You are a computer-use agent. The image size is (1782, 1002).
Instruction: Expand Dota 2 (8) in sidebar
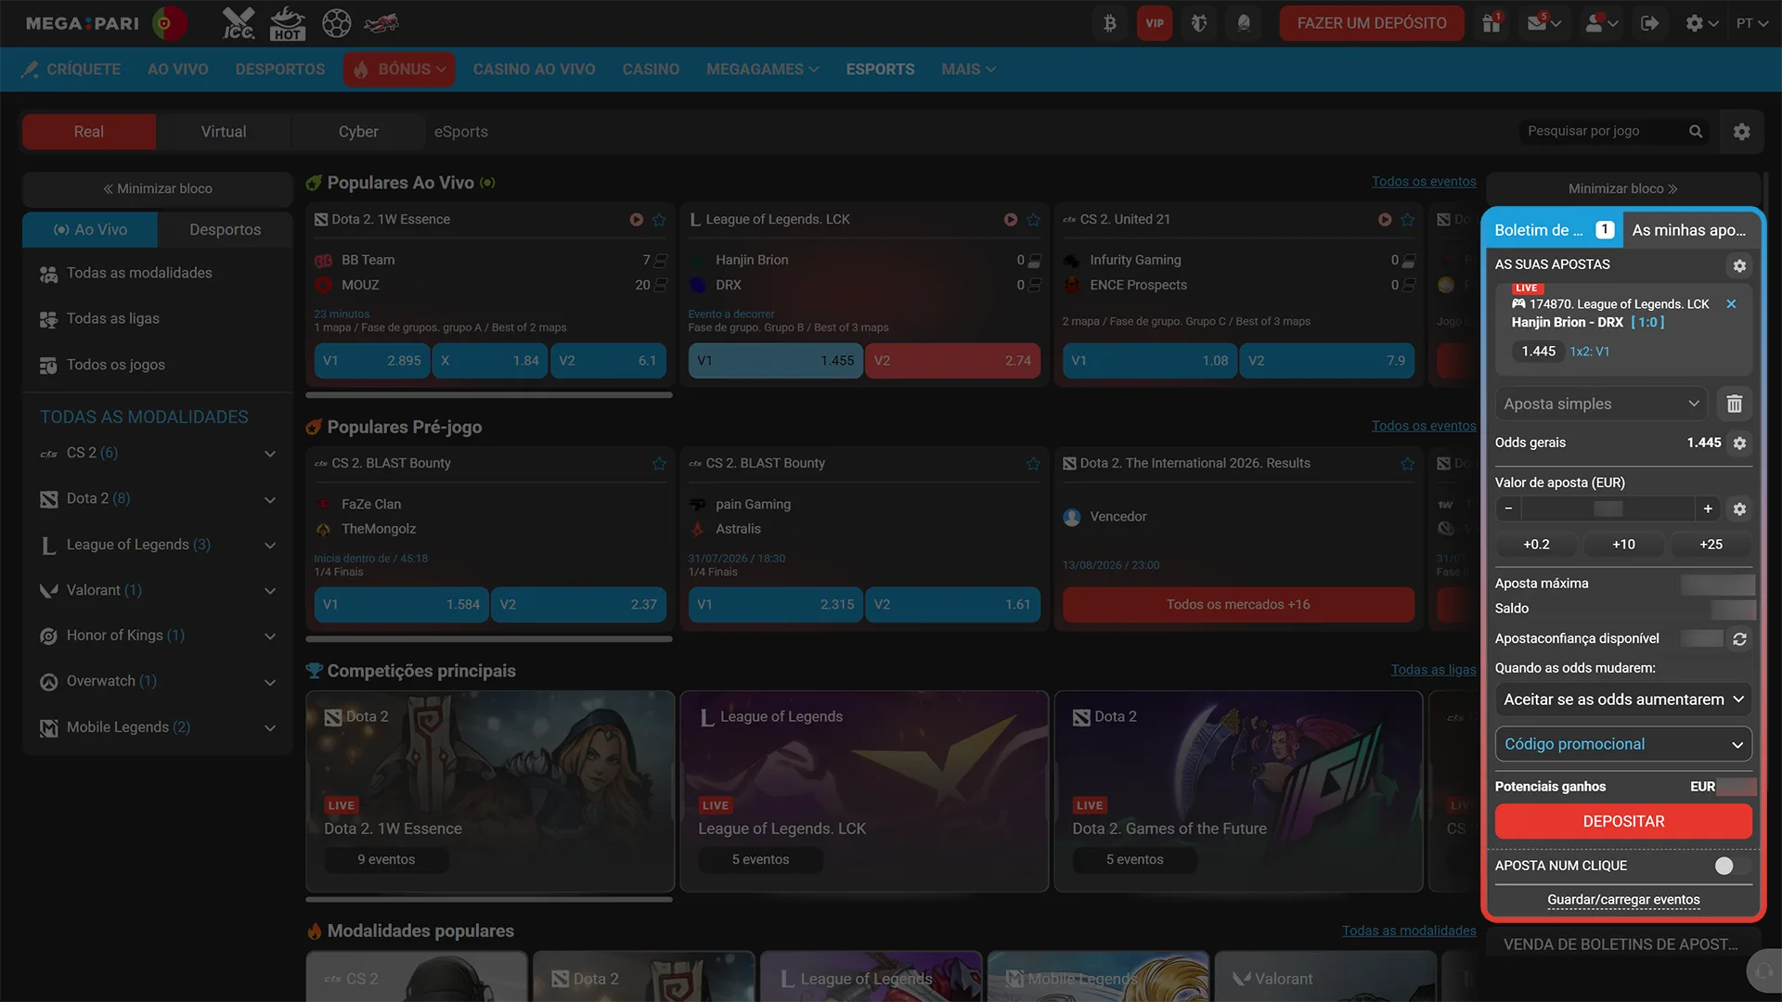click(x=270, y=500)
